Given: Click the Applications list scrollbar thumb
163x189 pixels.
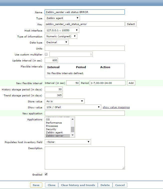Looking at the screenshot, I should point(73,130).
